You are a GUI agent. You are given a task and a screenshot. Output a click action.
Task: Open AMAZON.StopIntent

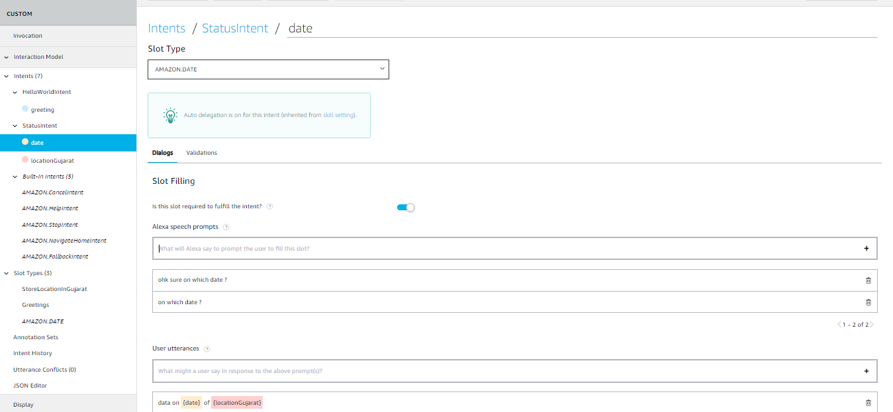(x=50, y=225)
